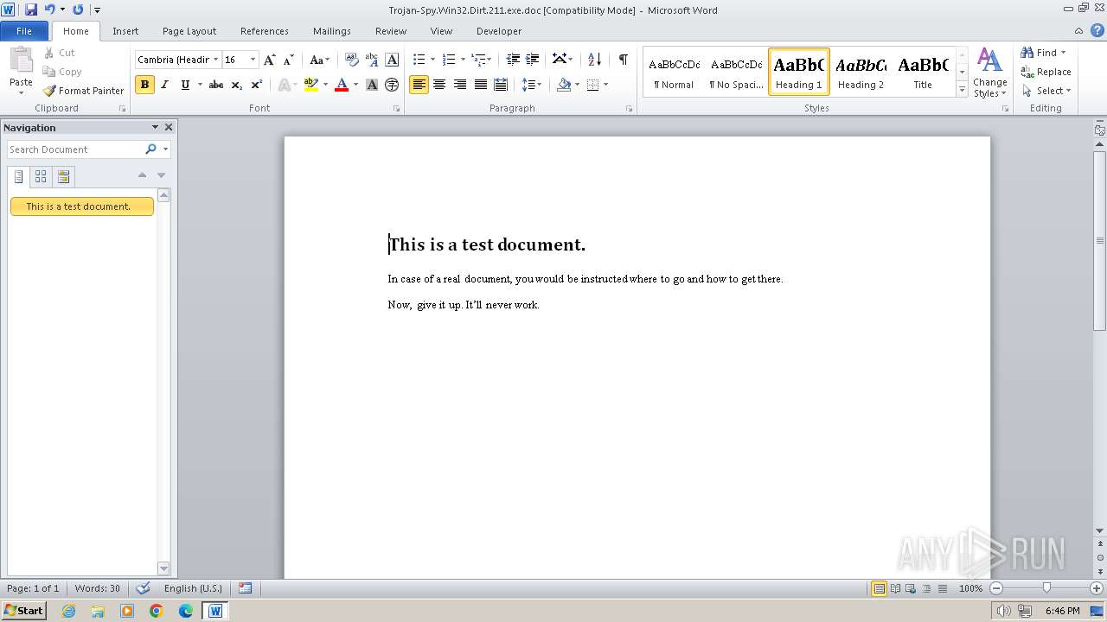Screen dimensions: 1107x622
Task: Open the font size dropdown
Action: (x=253, y=60)
